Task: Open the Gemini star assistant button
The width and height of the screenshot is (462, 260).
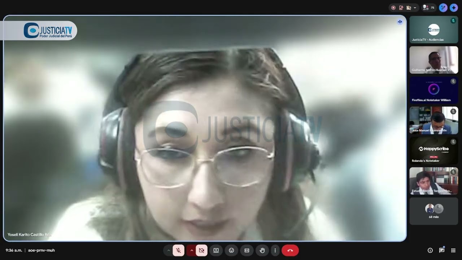Action: (x=454, y=8)
